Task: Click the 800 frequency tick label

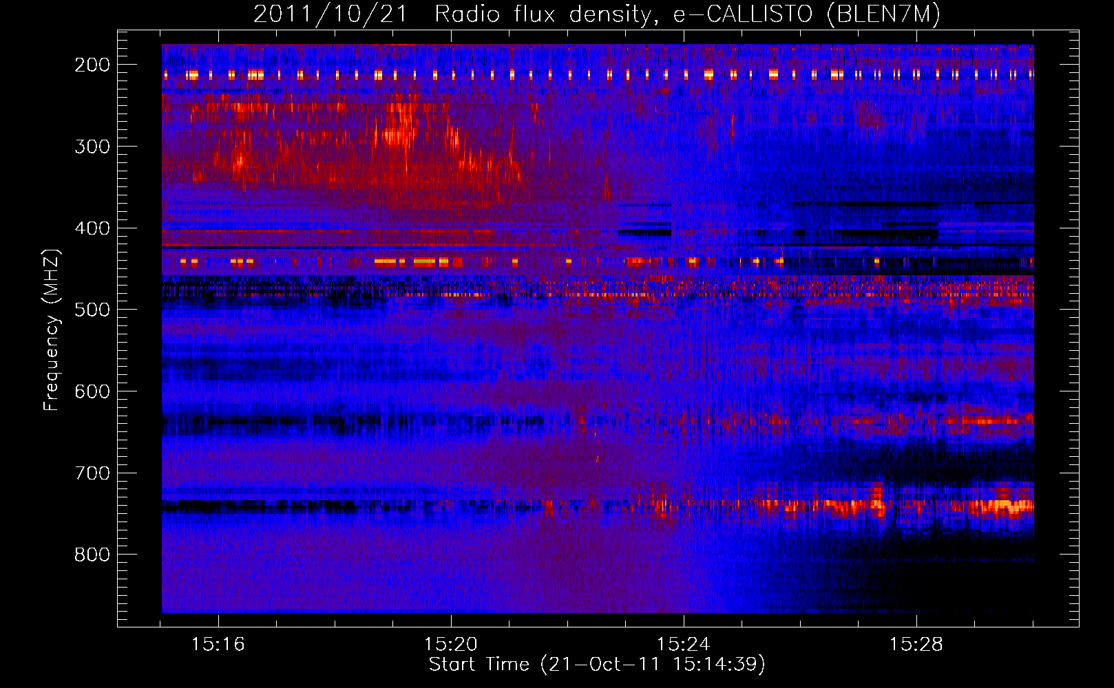Action: click(x=92, y=555)
